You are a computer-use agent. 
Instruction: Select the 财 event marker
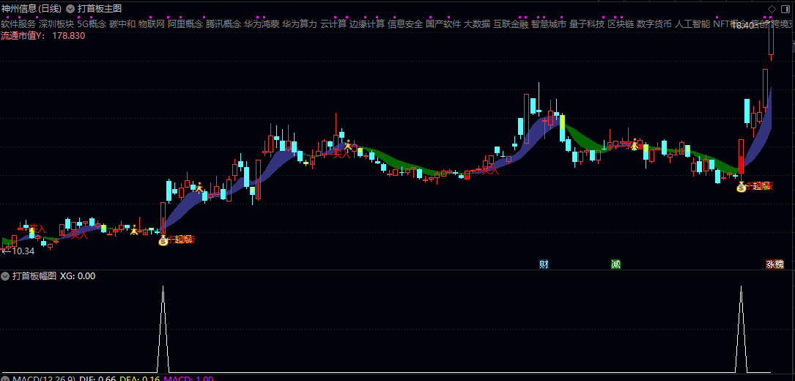(544, 264)
